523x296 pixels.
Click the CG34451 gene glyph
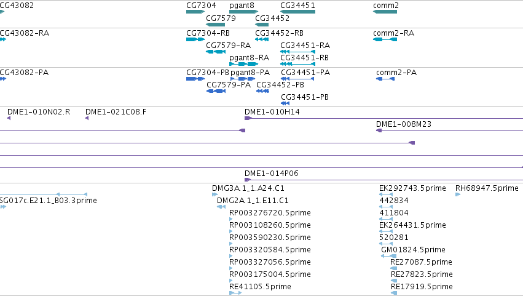(x=297, y=12)
